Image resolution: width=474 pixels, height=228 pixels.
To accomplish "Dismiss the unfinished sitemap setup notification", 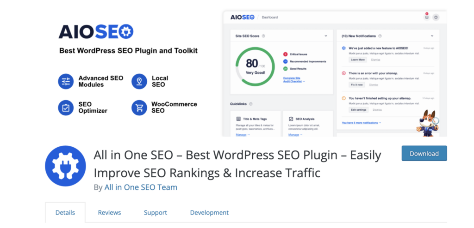I will (x=377, y=110).
